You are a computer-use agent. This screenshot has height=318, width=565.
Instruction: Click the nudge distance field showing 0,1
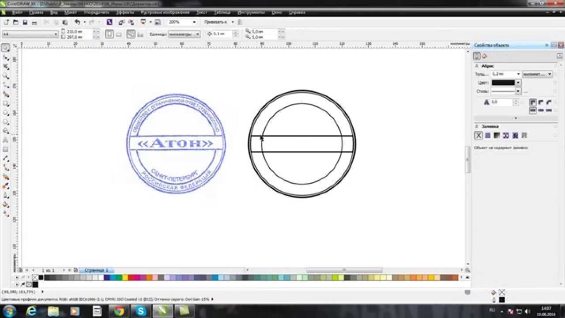point(222,34)
